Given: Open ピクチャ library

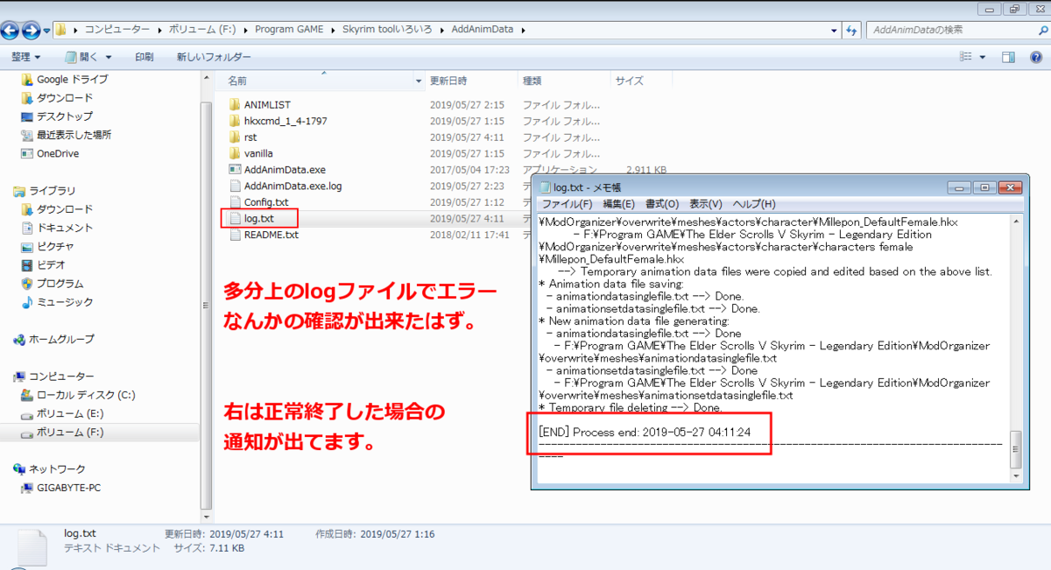Looking at the screenshot, I should (x=48, y=246).
